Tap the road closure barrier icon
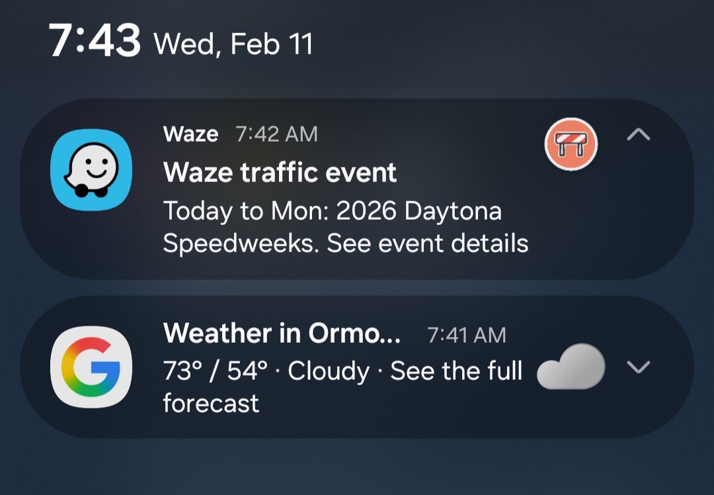Image resolution: width=714 pixels, height=495 pixels. click(x=571, y=146)
